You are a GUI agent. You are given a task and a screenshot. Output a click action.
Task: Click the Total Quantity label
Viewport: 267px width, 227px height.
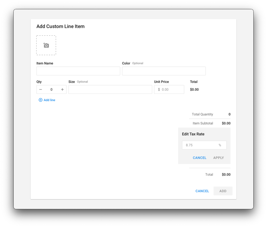pyautogui.click(x=202, y=114)
